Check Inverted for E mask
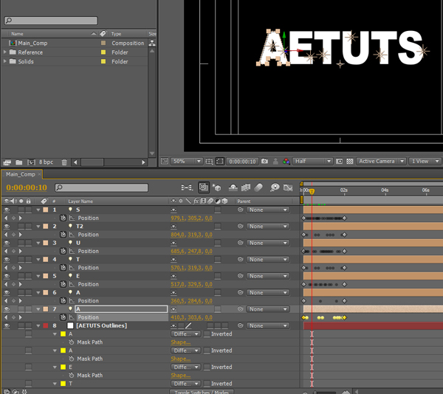This screenshot has width=443, height=394. pos(207,367)
